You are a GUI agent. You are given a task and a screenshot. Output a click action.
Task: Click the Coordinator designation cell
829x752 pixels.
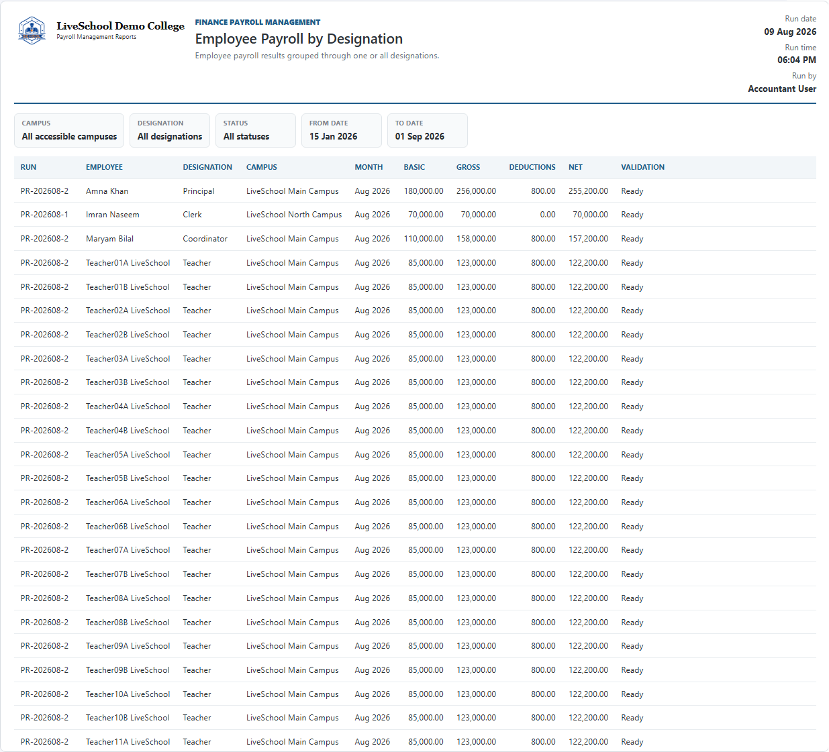click(205, 239)
